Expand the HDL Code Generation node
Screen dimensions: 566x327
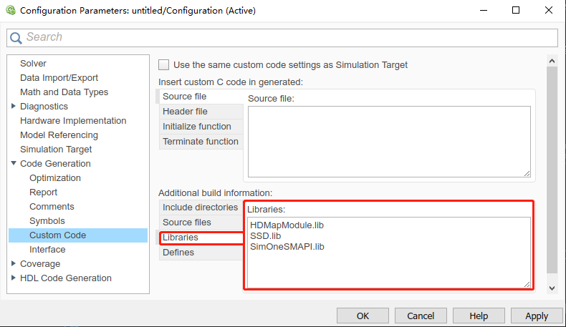point(14,278)
